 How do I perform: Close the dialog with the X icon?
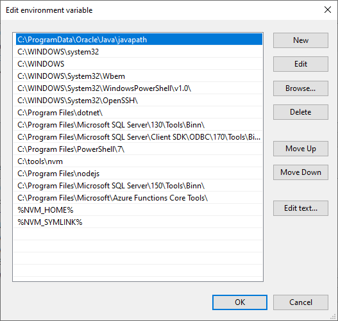(328, 10)
